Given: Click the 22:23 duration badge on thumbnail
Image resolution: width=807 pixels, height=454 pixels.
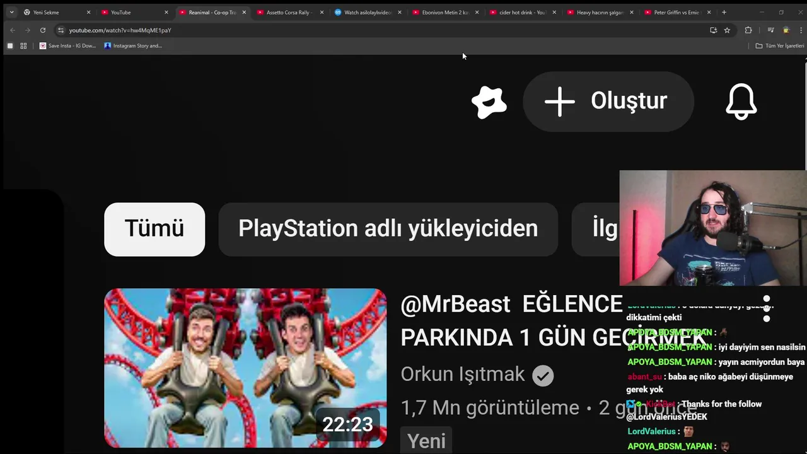Looking at the screenshot, I should coord(347,424).
